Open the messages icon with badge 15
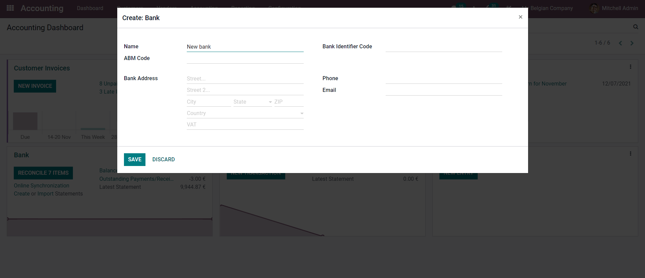The height and width of the screenshot is (278, 645). (x=458, y=6)
